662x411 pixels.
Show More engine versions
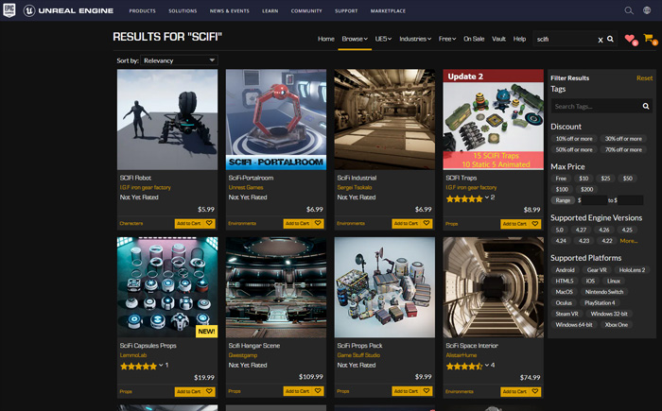[629, 241]
